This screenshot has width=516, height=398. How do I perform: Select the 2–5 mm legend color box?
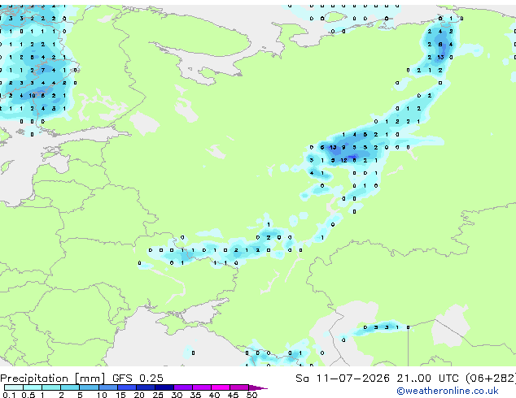70,387
